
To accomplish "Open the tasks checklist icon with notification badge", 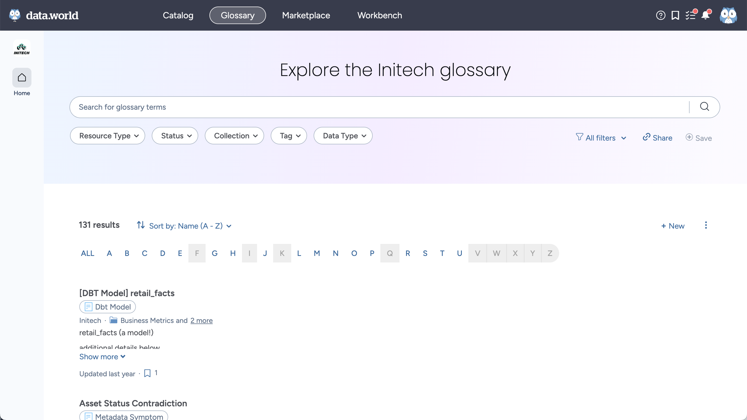I will pyautogui.click(x=691, y=15).
